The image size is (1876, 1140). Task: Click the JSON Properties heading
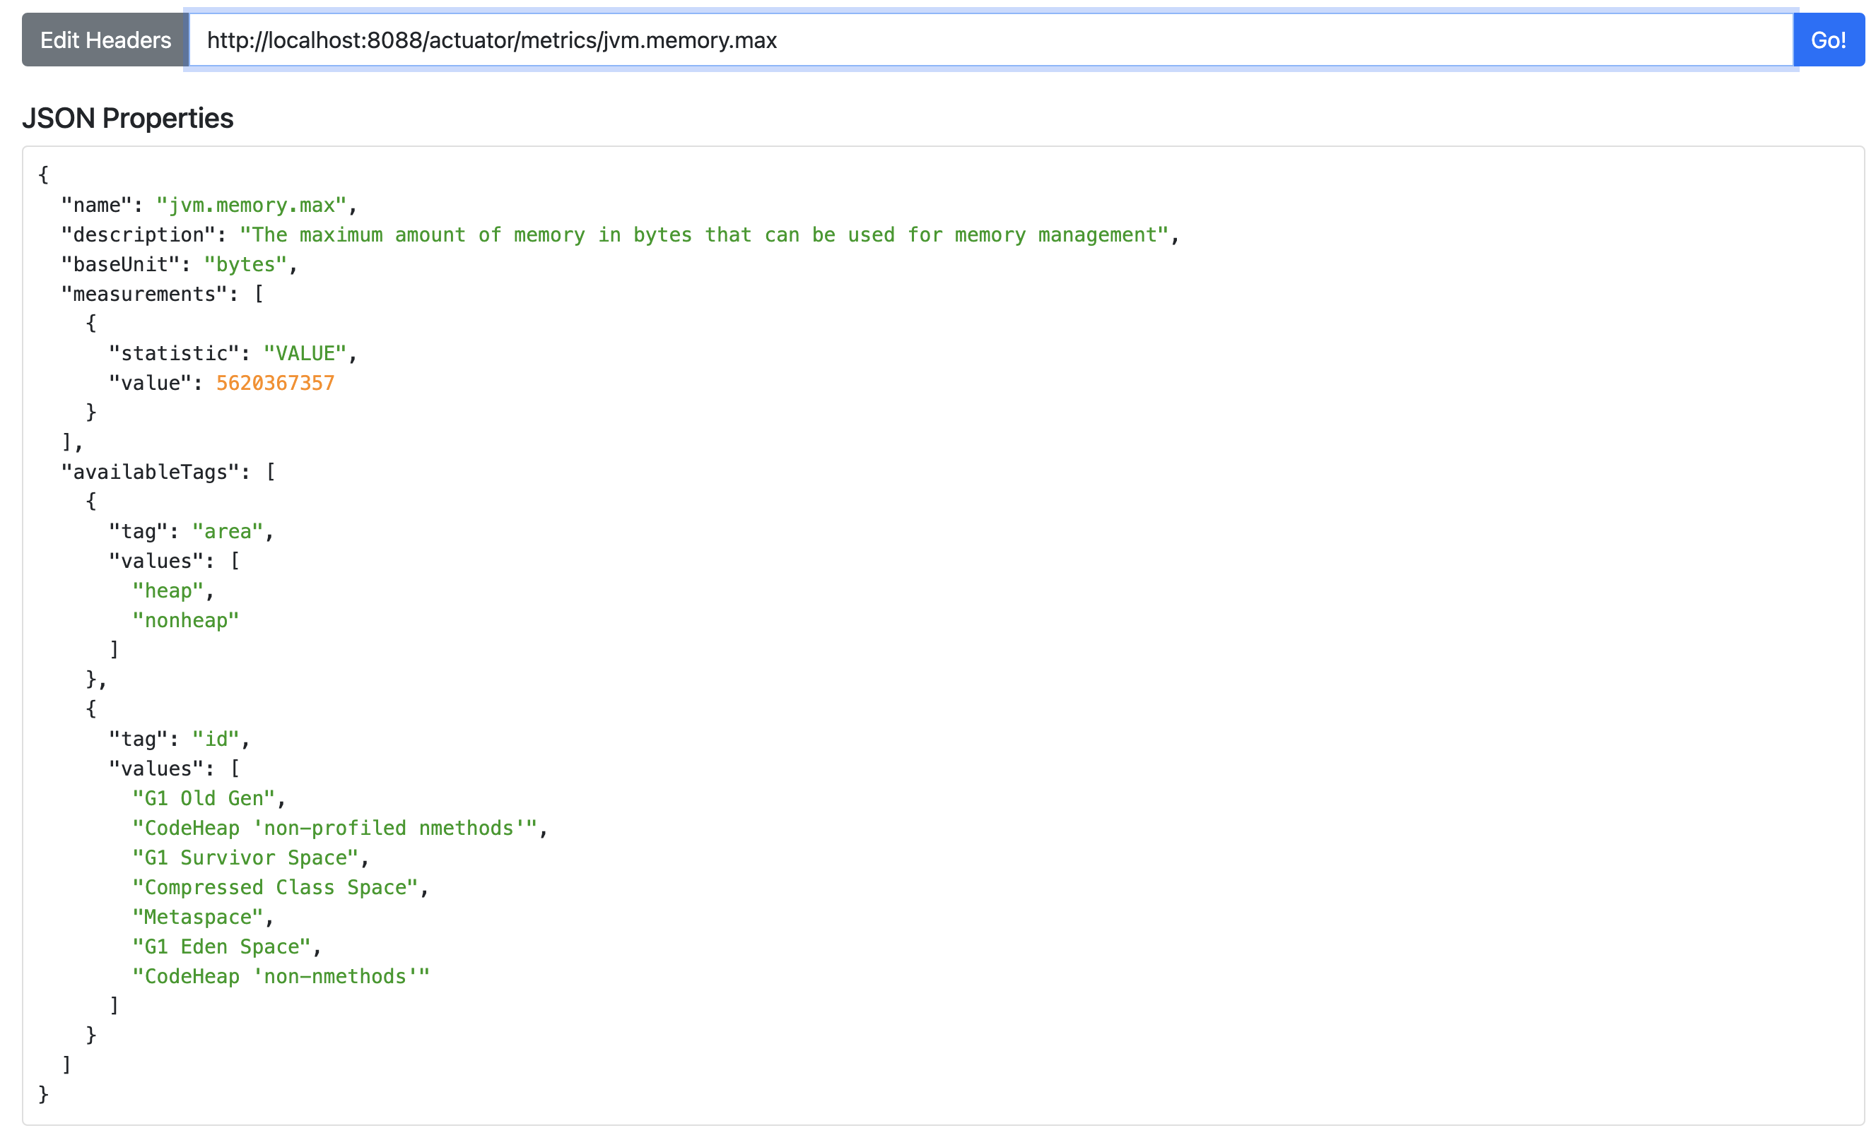(x=127, y=118)
